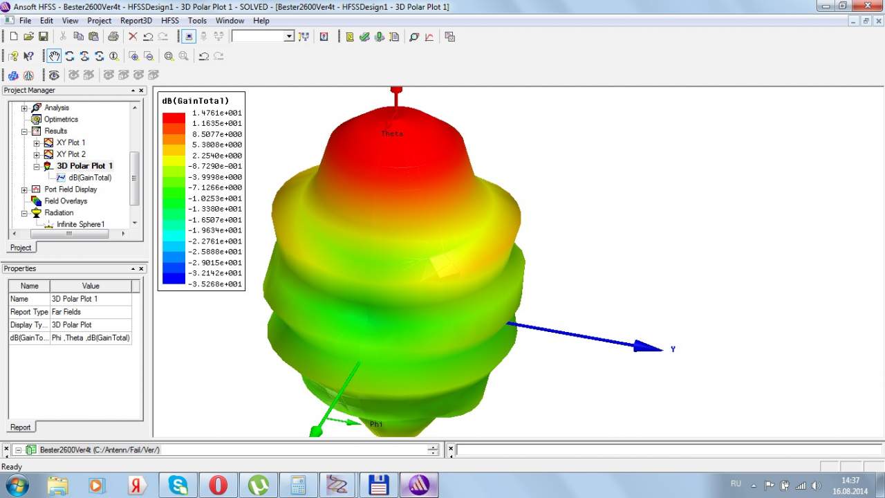
Task: Select dB(GainTotal) trace in project tree
Action: (x=89, y=178)
